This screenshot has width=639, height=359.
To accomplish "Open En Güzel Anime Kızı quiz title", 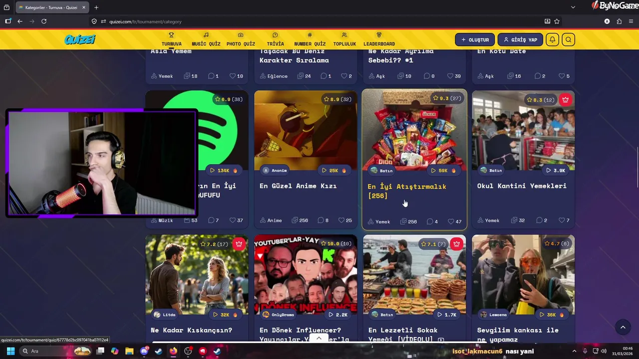I will tap(298, 186).
